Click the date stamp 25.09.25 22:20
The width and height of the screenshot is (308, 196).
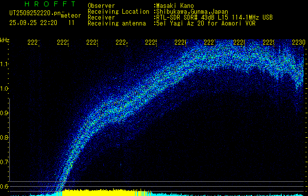pos(33,23)
